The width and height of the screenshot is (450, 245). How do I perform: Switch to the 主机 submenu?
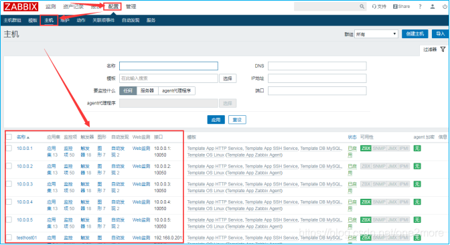pyautogui.click(x=49, y=20)
